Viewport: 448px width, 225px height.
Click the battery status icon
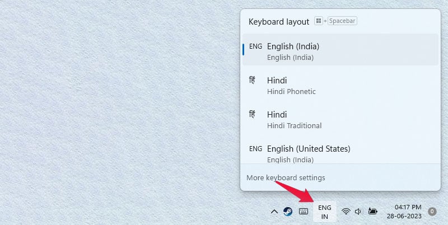(x=372, y=212)
